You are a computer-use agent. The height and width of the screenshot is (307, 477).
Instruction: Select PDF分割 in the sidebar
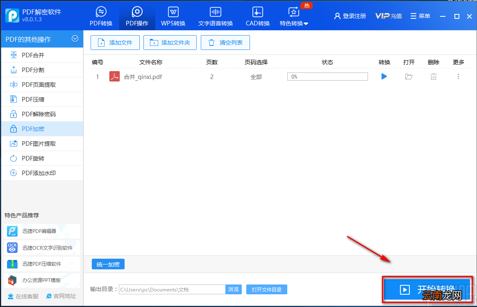(x=42, y=70)
